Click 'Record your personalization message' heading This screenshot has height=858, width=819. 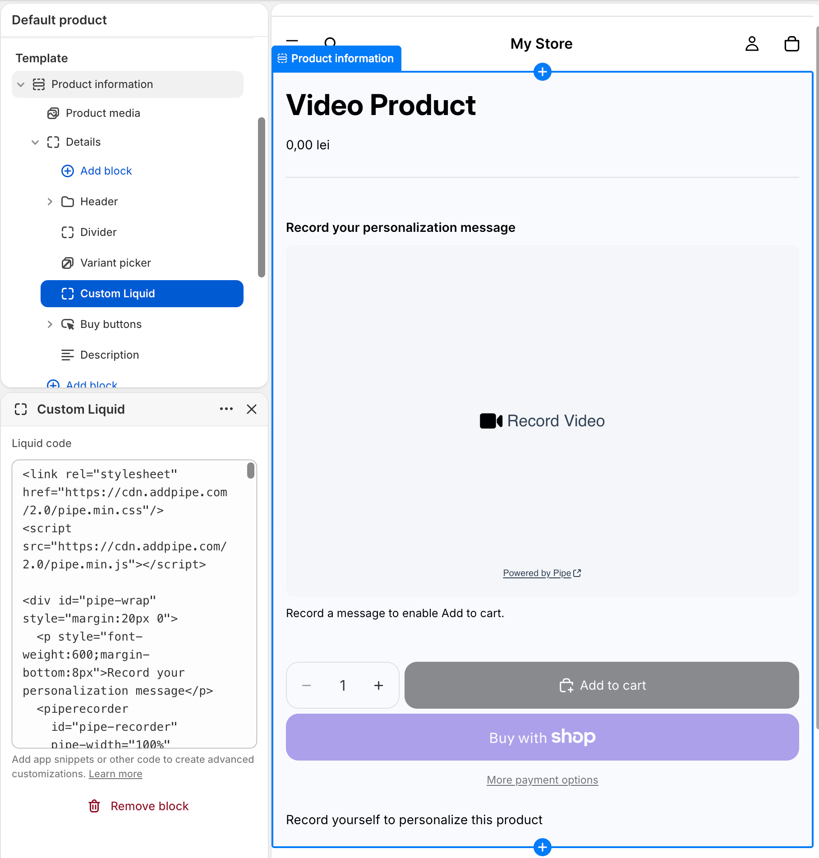(400, 227)
